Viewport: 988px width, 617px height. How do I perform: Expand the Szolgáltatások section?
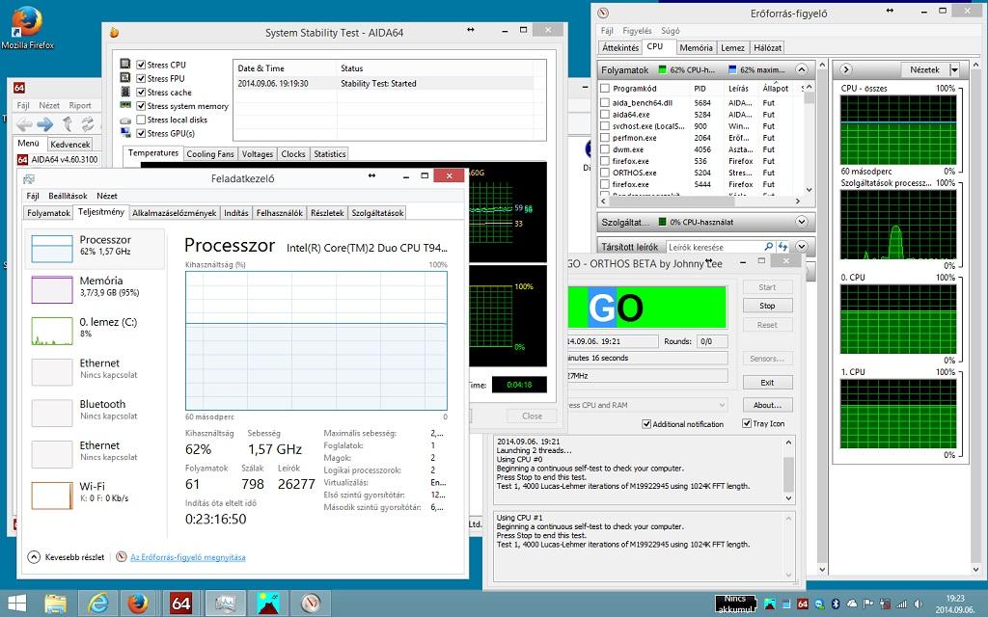(x=802, y=222)
